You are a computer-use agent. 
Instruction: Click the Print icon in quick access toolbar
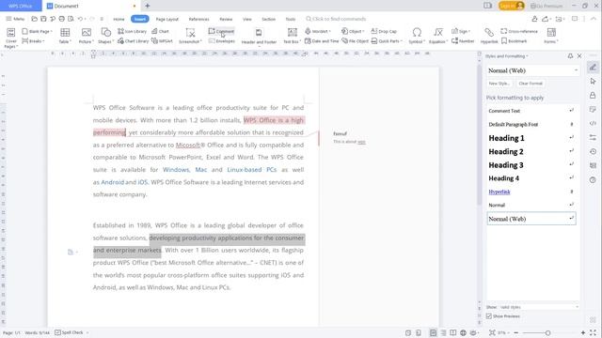click(61, 19)
